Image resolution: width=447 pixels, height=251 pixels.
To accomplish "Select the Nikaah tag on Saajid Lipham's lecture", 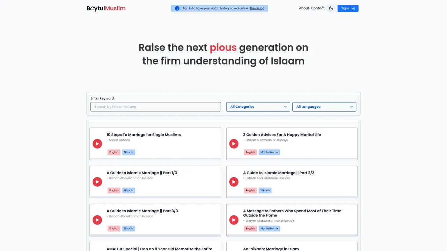I will coord(129,152).
